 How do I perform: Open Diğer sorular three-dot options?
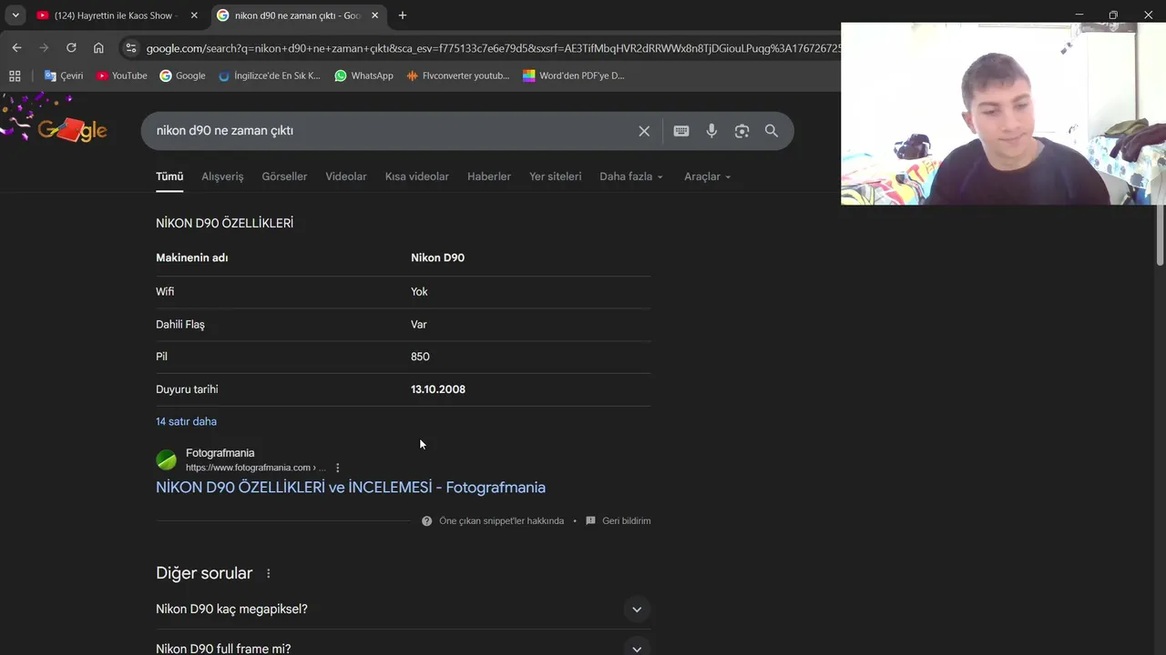coord(268,574)
